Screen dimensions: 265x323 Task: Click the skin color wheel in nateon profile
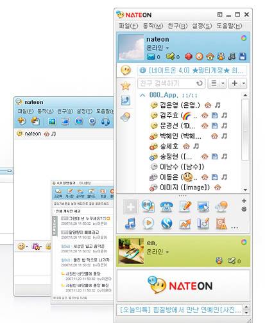tap(244, 38)
